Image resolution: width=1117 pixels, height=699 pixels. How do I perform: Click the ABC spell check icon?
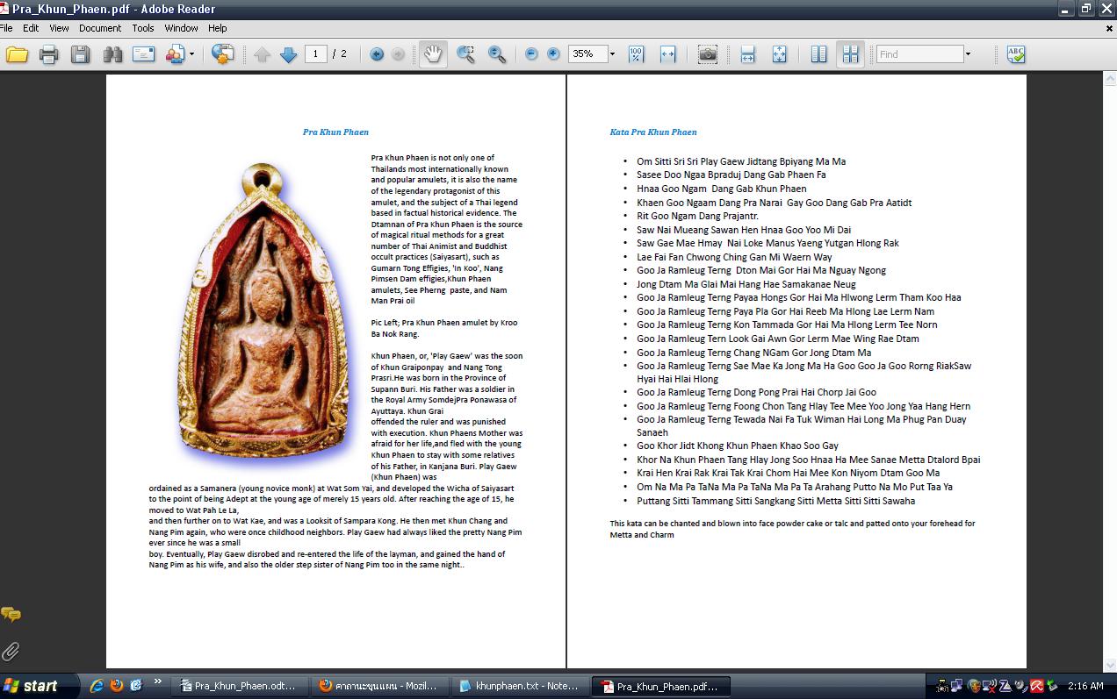click(1016, 54)
